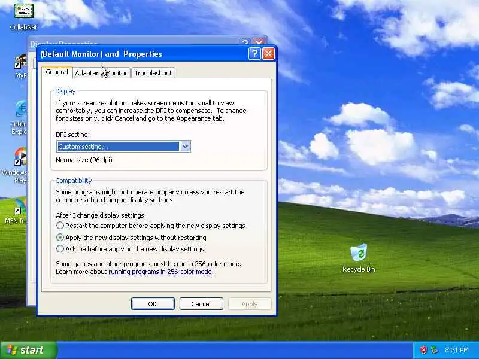Image resolution: width=479 pixels, height=359 pixels.
Task: Switch to the Troubleshoot tab
Action: 153,73
